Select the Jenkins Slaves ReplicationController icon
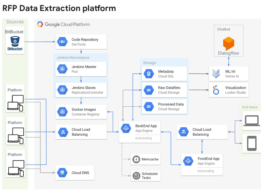Image resolution: width=261 pixels, height=196 pixels. [x=62, y=90]
